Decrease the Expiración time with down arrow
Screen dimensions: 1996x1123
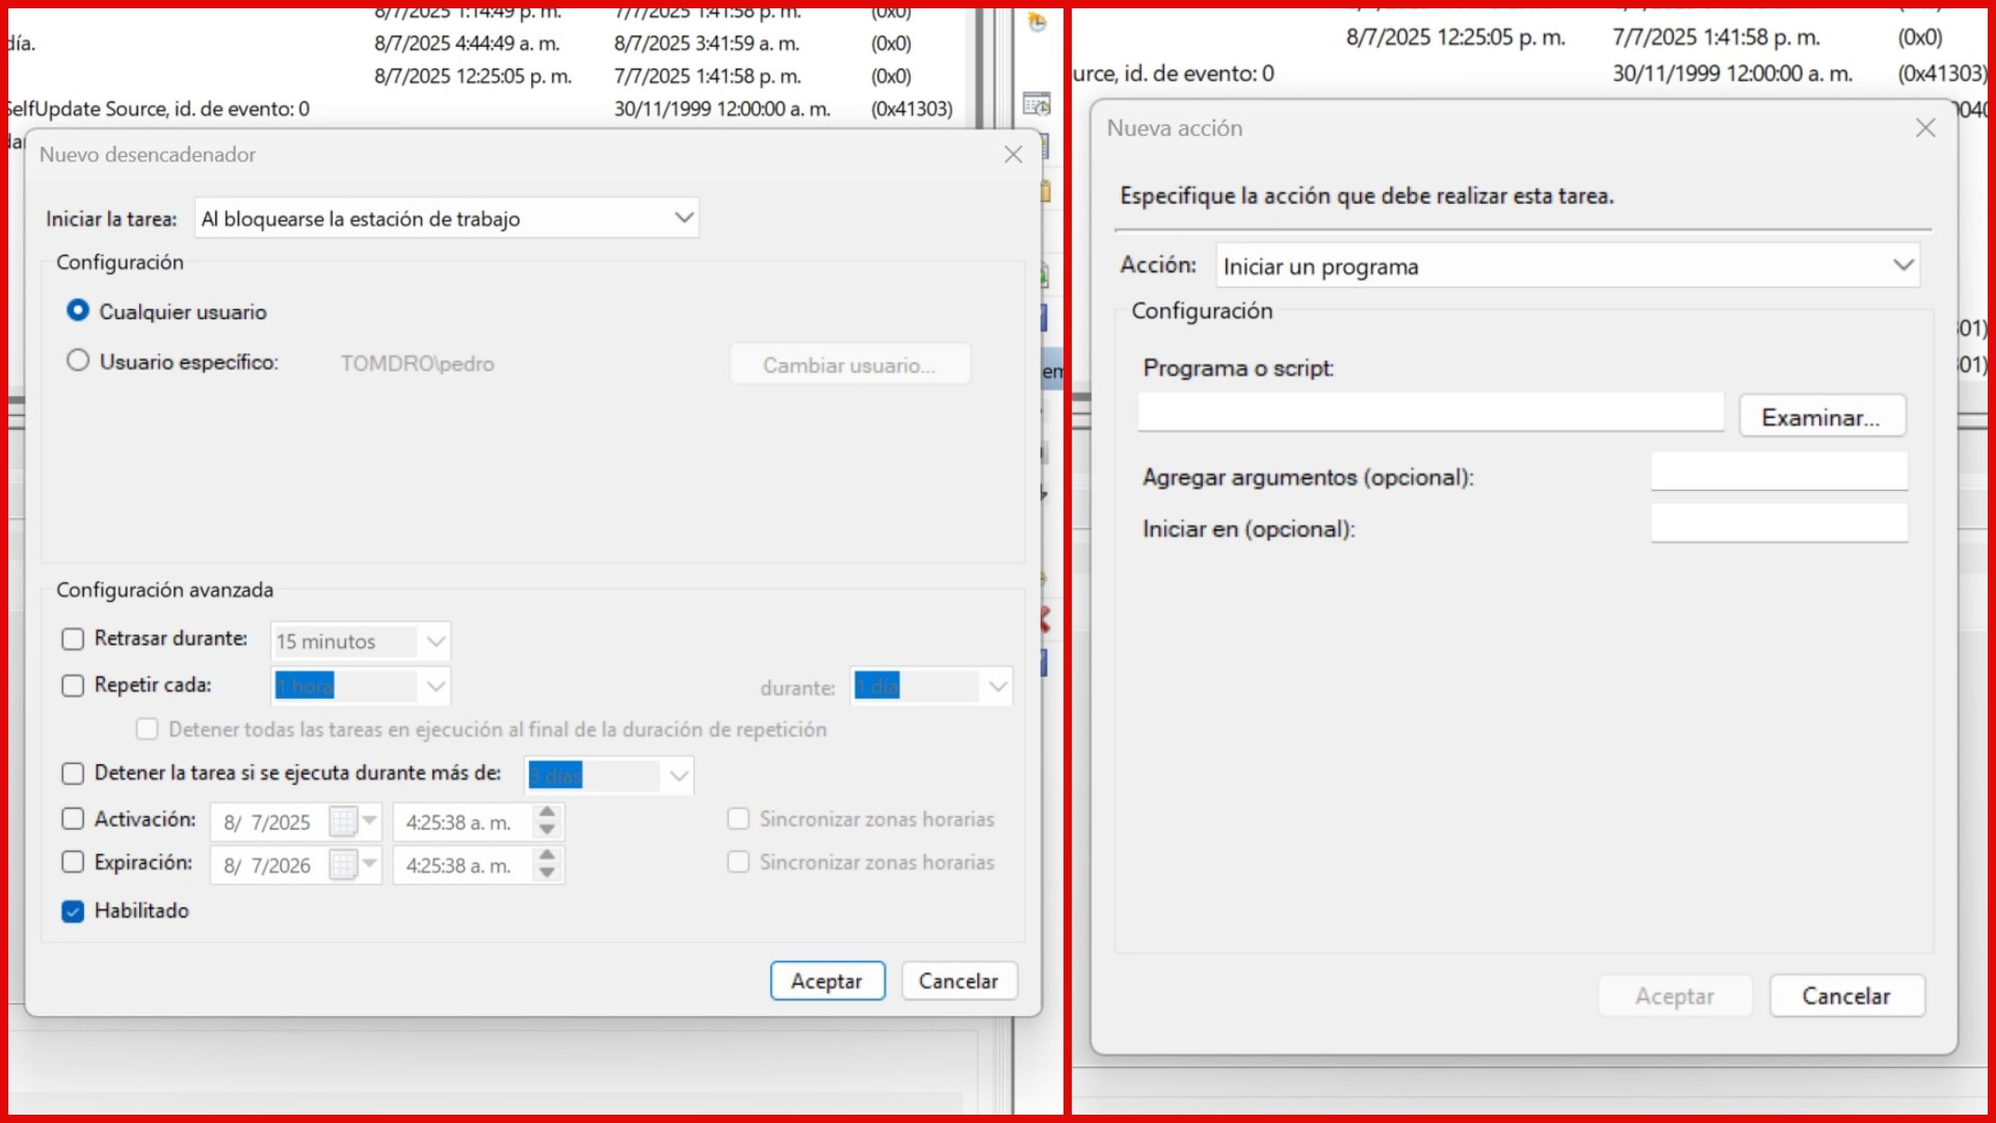[x=547, y=873]
